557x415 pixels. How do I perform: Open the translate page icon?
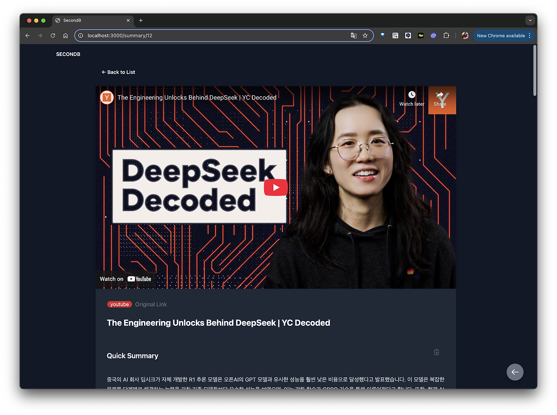pos(354,36)
